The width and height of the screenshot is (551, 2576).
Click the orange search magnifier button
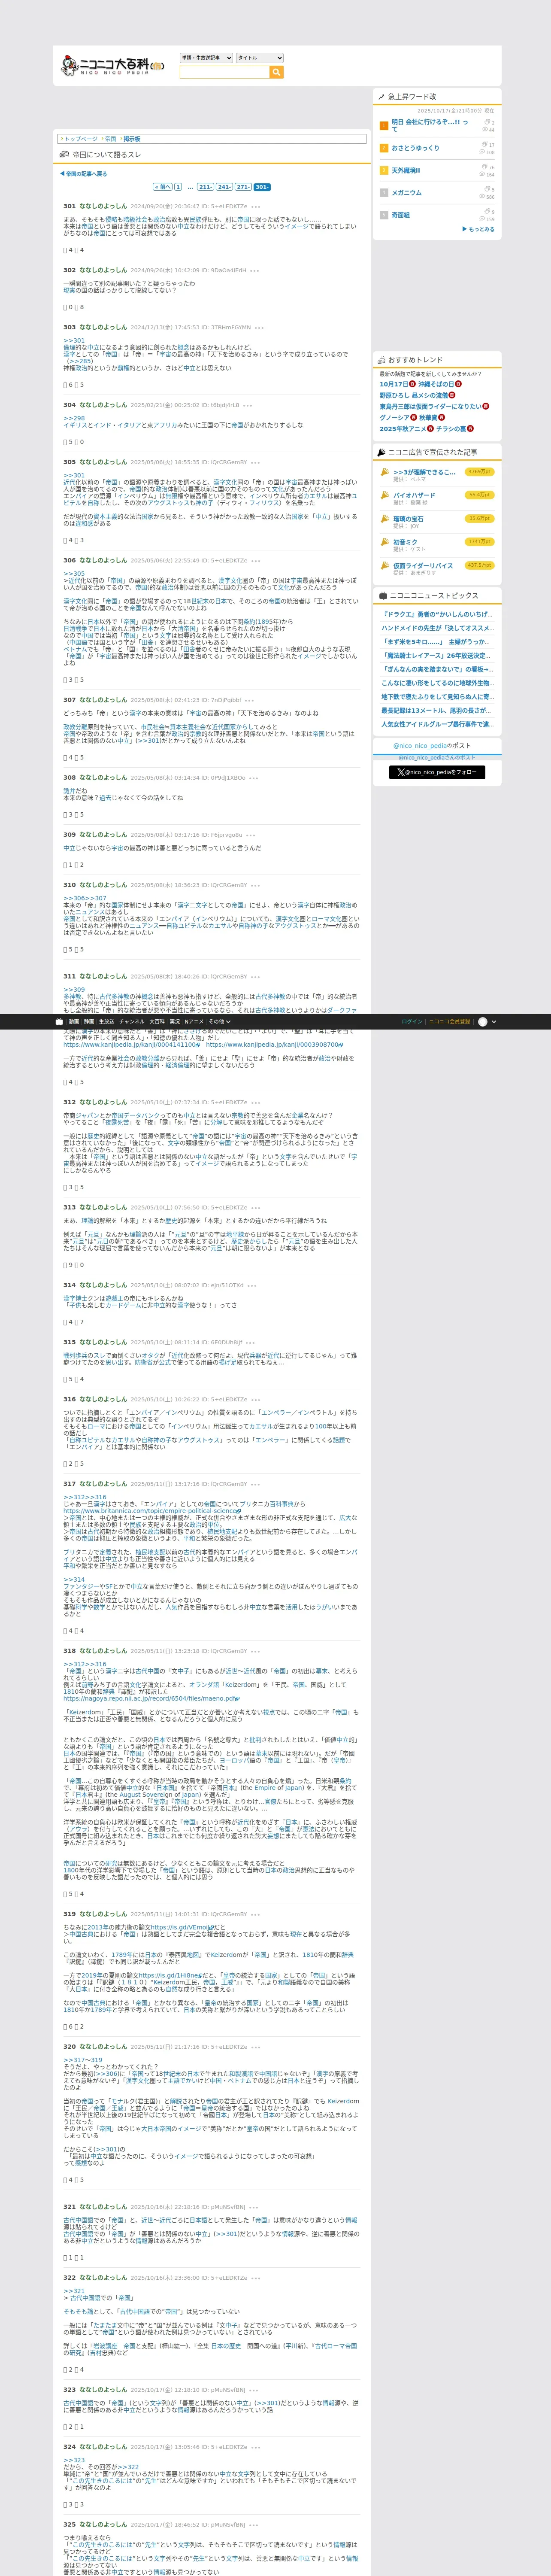pyautogui.click(x=277, y=72)
